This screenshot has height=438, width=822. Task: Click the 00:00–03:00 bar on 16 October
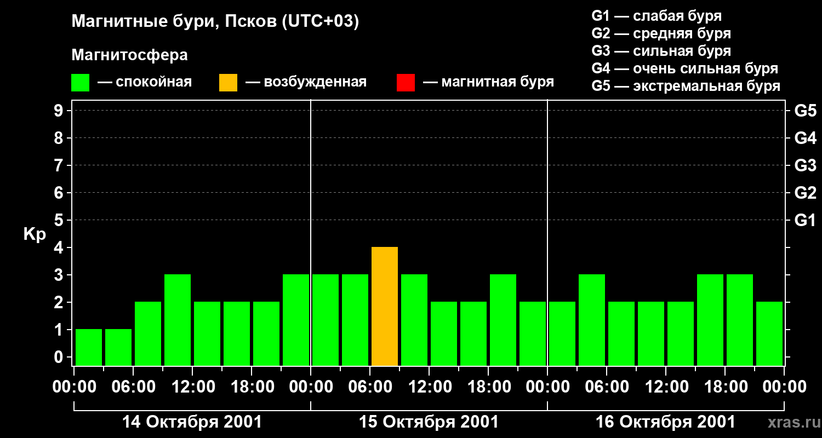pyautogui.click(x=562, y=334)
